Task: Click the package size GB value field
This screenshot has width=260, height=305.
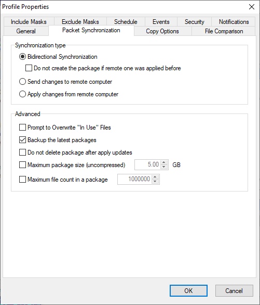Action: (148, 165)
